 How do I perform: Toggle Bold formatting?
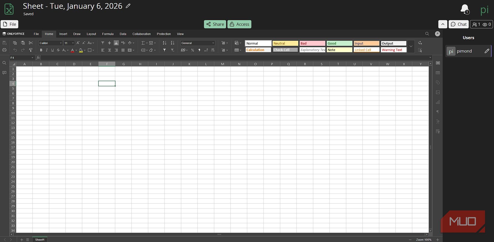pos(41,50)
